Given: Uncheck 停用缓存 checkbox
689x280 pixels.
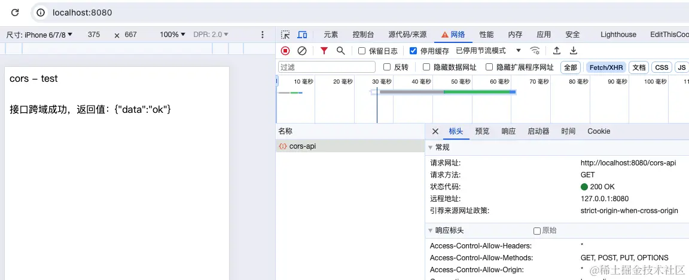Looking at the screenshot, I should 413,51.
